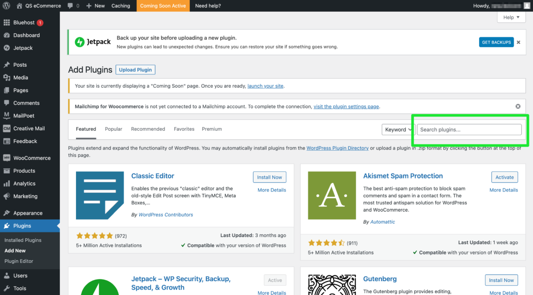The width and height of the screenshot is (533, 295).
Task: Switch to the Popular plugins tab
Action: 113,129
